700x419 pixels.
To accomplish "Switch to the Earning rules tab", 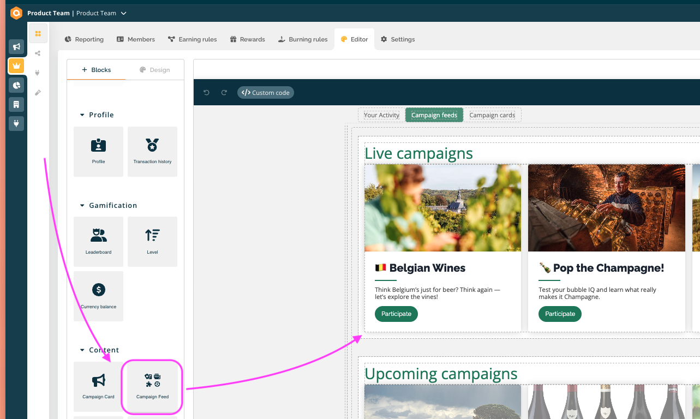I will [x=192, y=39].
